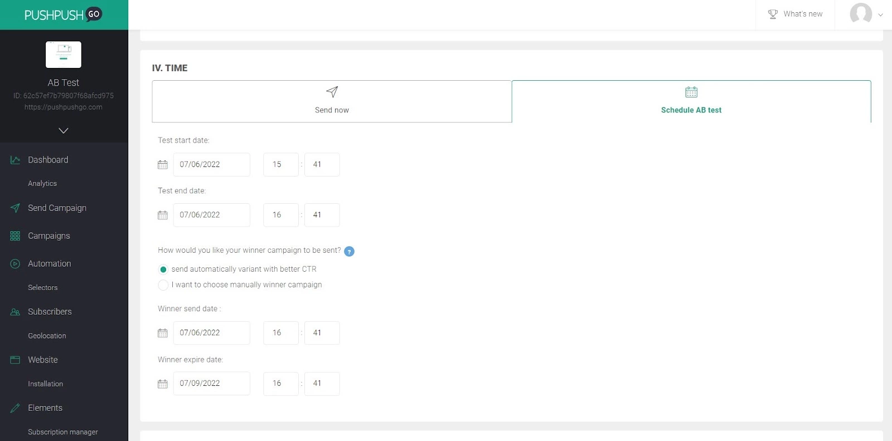This screenshot has width=892, height=441.
Task: Click the Winner send date field
Action: (x=211, y=333)
